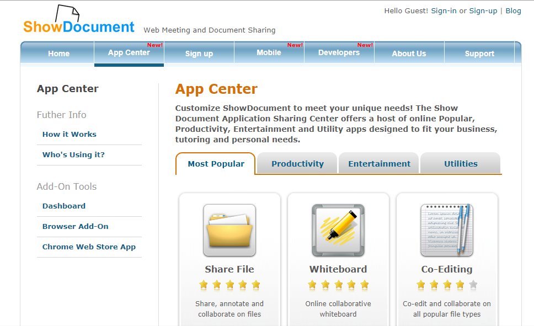This screenshot has height=326, width=534.
Task: Switch to the Productivity tab
Action: tap(297, 164)
